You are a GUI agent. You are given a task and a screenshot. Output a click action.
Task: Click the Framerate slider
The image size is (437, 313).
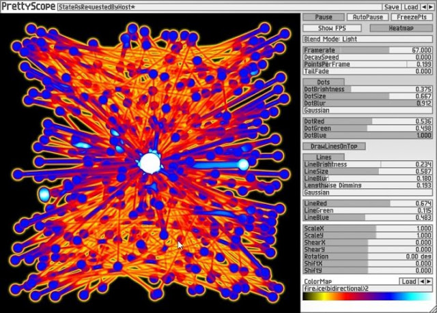[x=367, y=50]
